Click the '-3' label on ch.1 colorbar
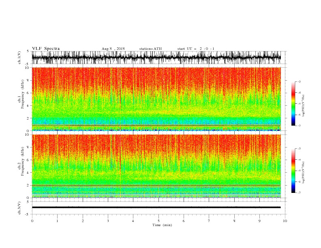321x248 pixels. (299, 81)
